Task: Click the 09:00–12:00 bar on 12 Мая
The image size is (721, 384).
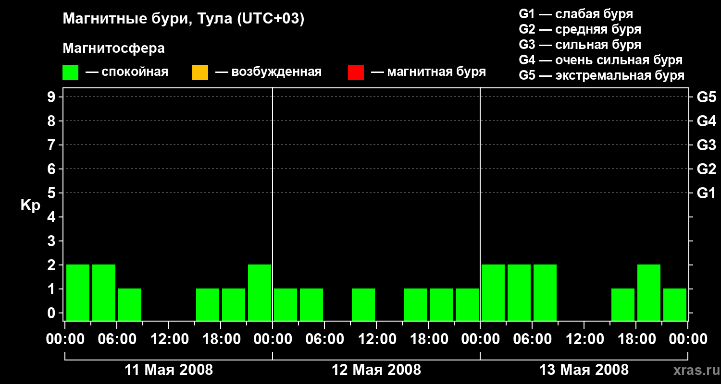Action: point(363,304)
